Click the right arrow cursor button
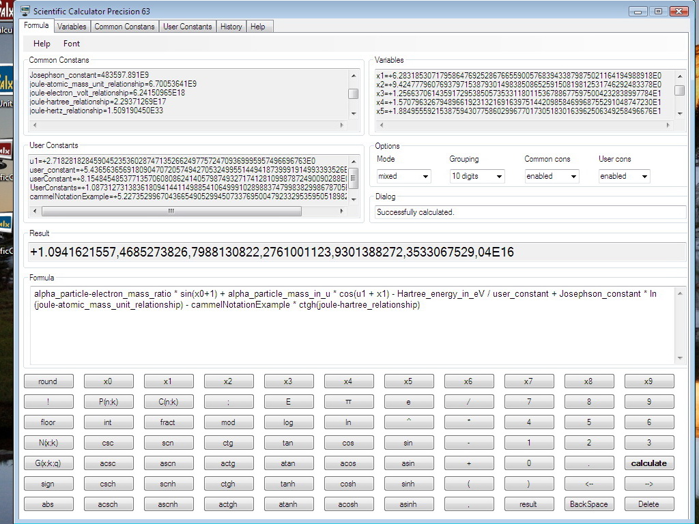The image size is (699, 524). pyautogui.click(x=649, y=484)
